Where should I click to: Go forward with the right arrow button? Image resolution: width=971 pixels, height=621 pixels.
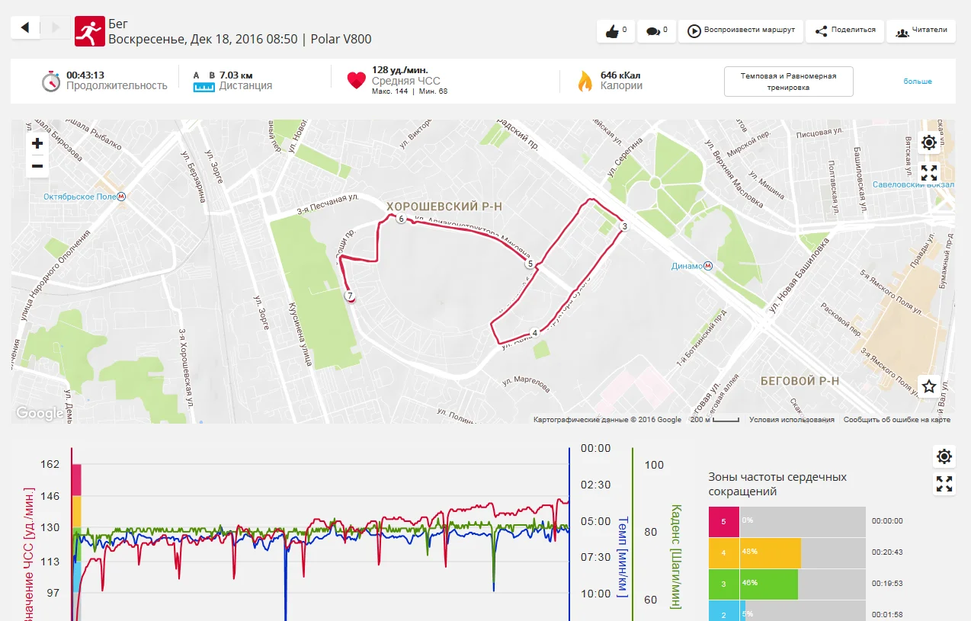(55, 27)
